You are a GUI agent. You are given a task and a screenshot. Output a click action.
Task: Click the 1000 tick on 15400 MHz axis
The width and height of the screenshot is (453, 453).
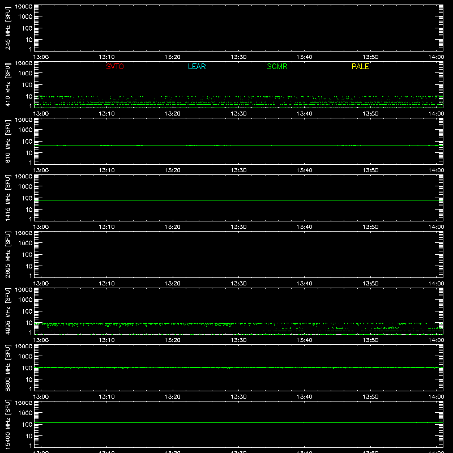pyautogui.click(x=25, y=413)
